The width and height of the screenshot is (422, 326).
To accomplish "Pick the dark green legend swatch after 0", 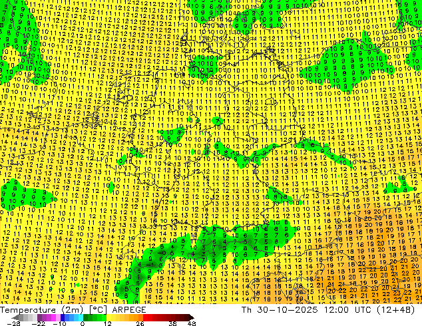I will pyautogui.click(x=86, y=317).
